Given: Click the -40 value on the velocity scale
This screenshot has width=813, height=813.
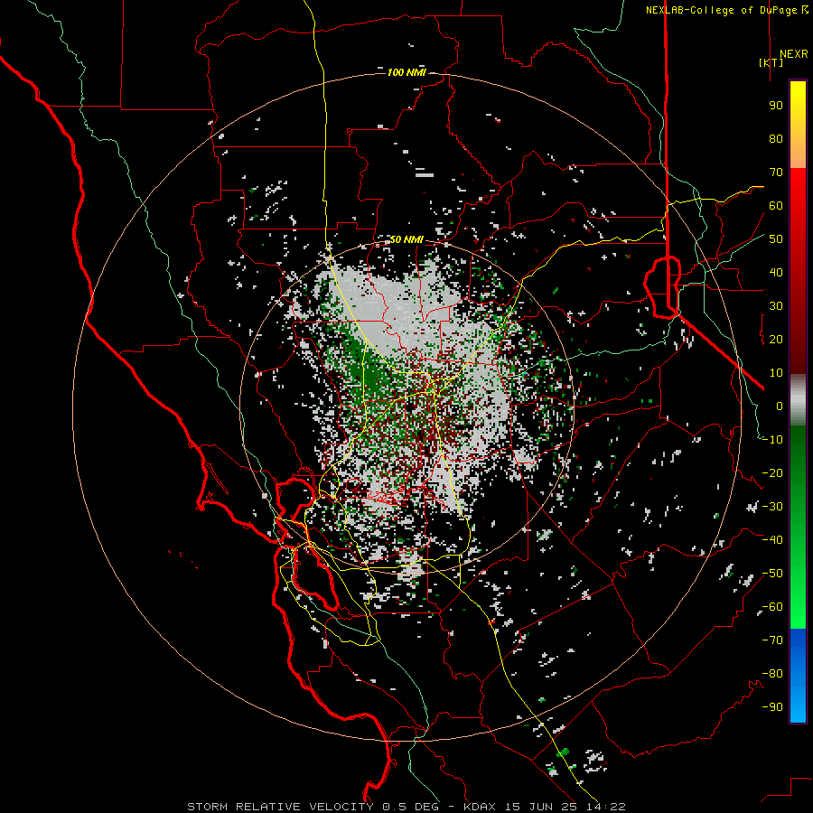Looking at the screenshot, I should tap(772, 540).
